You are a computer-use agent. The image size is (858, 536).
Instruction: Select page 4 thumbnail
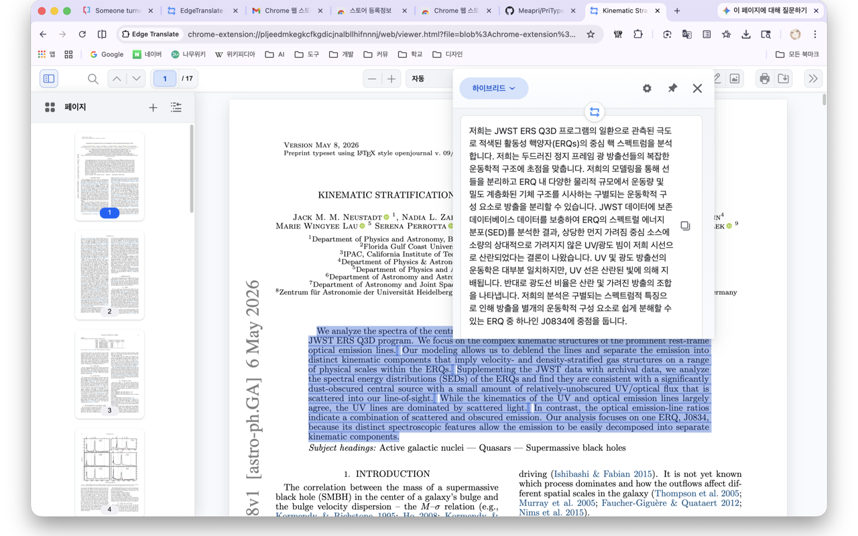109,472
